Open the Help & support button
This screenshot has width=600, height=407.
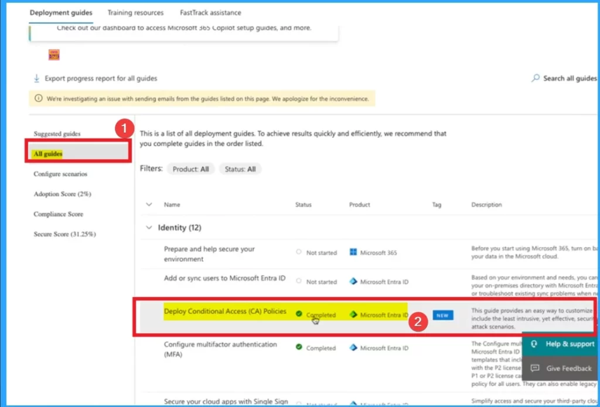tap(560, 344)
